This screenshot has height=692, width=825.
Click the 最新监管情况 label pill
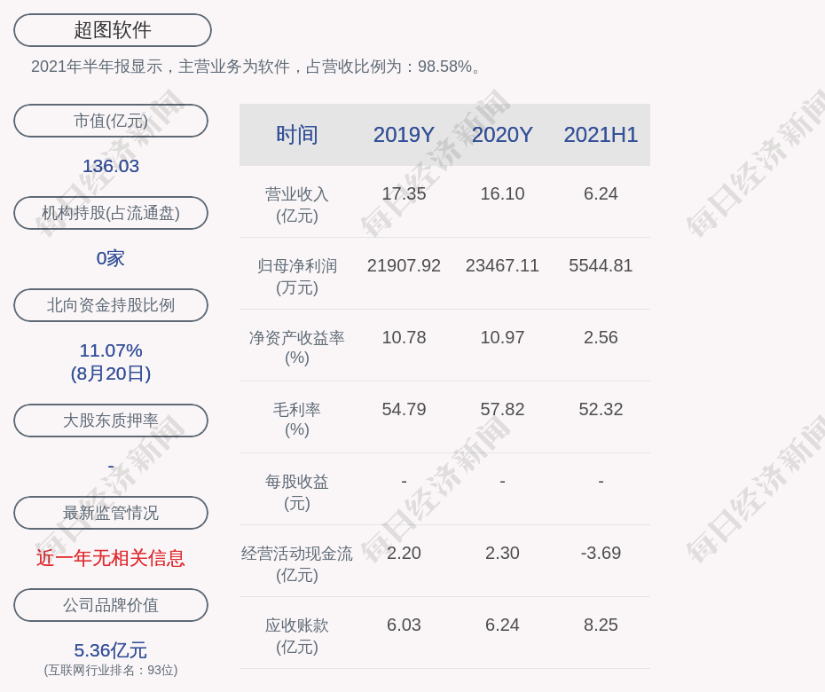(111, 513)
